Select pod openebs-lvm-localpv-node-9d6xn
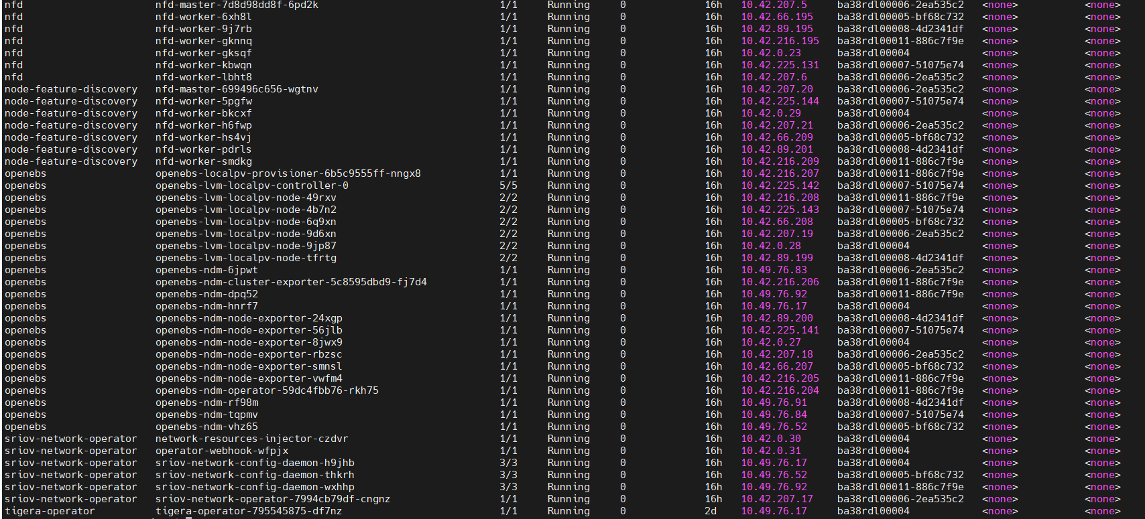This screenshot has height=519, width=1145. coord(246,234)
